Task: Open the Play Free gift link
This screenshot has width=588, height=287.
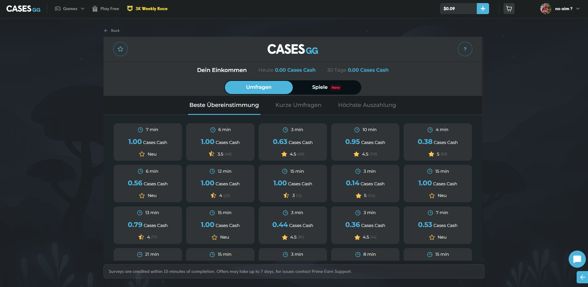Action: (106, 9)
